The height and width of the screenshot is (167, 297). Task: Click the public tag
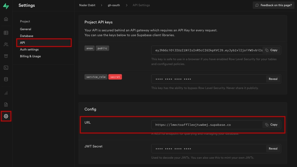tap(102, 48)
